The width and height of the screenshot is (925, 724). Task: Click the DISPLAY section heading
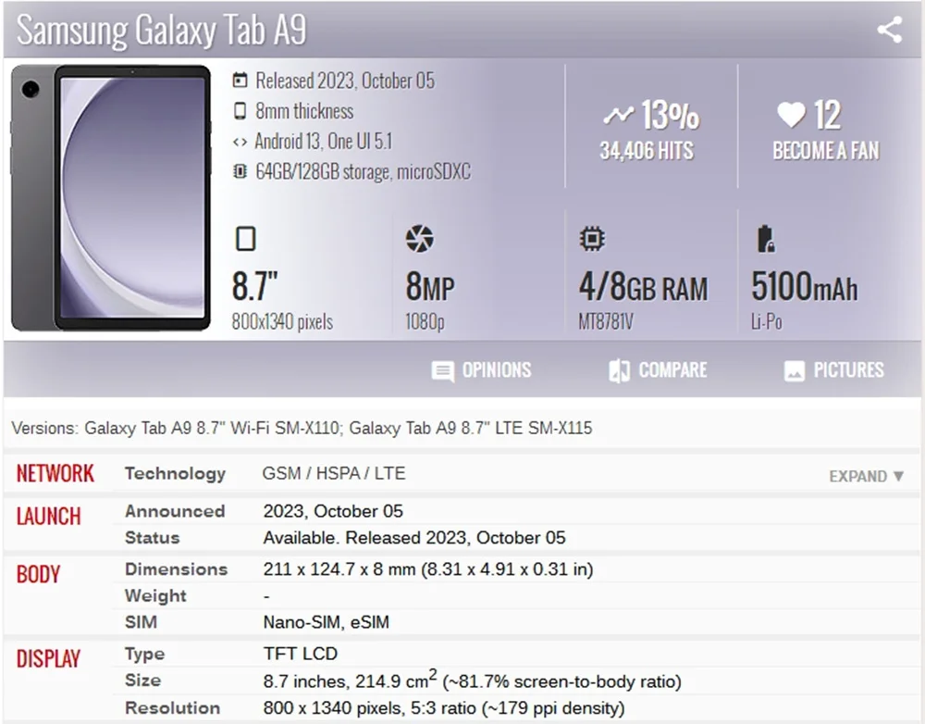click(48, 659)
